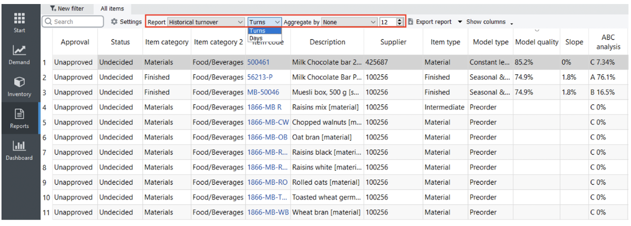Open item code 500461 link
The image size is (631, 226).
[x=258, y=62]
